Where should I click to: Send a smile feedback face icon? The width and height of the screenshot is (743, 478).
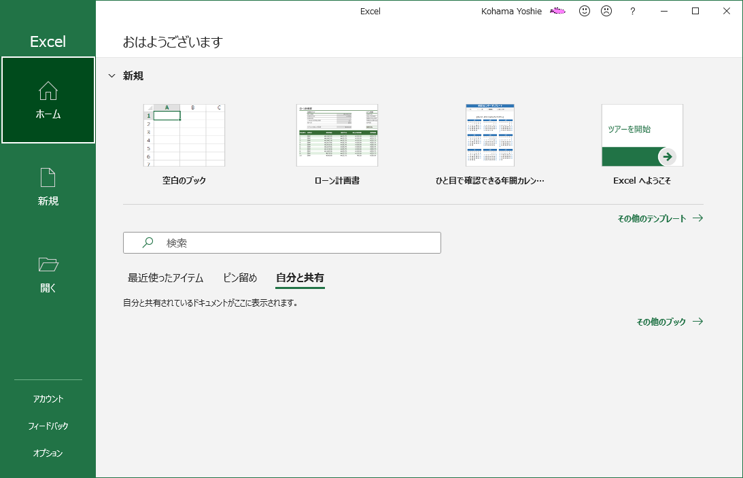pyautogui.click(x=584, y=11)
